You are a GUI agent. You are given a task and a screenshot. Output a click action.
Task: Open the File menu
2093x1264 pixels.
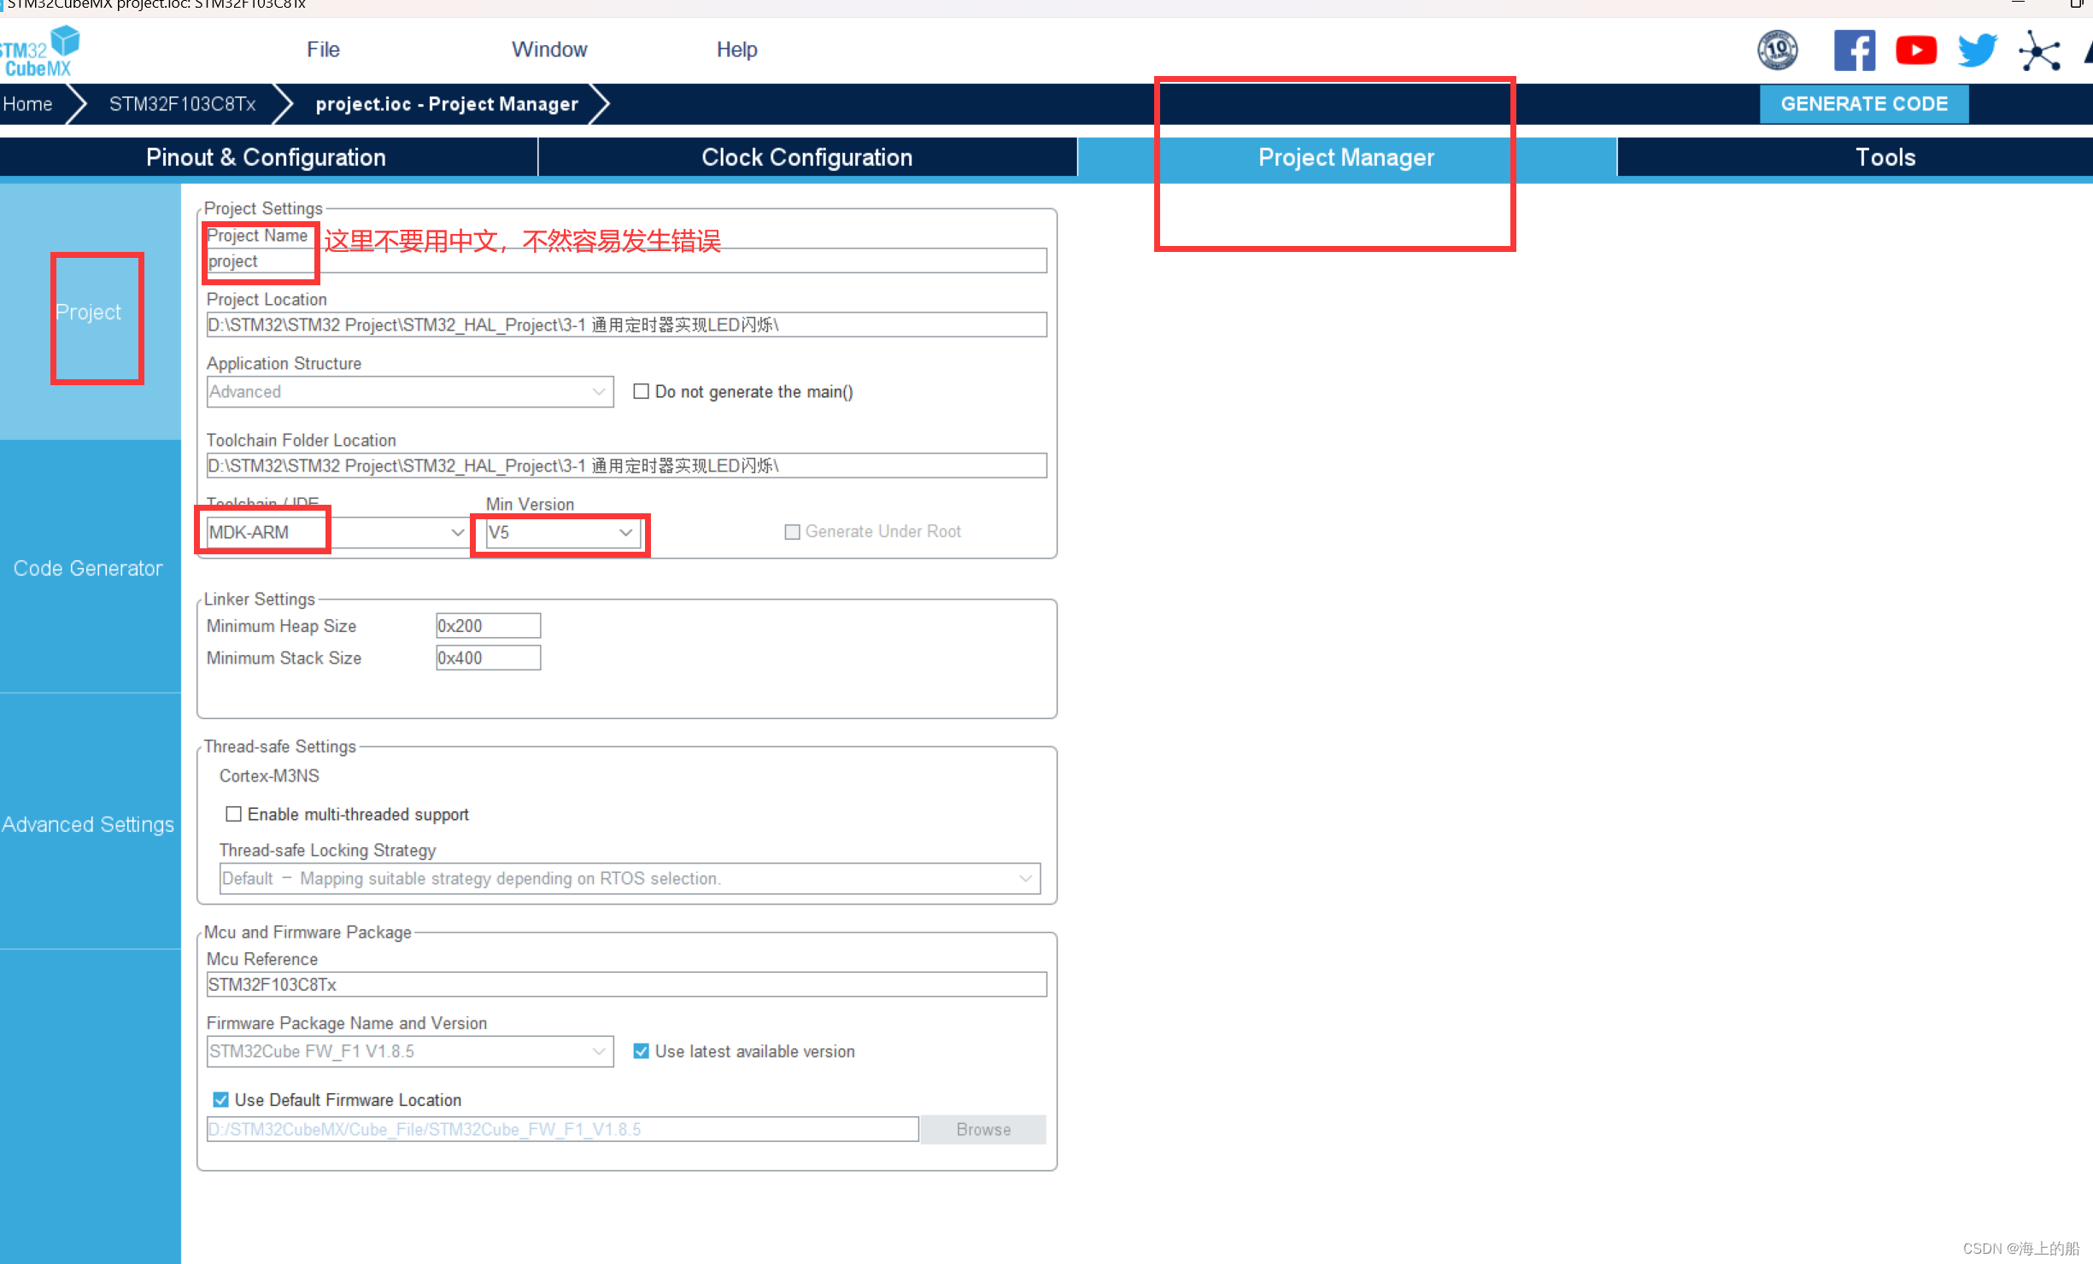point(323,50)
